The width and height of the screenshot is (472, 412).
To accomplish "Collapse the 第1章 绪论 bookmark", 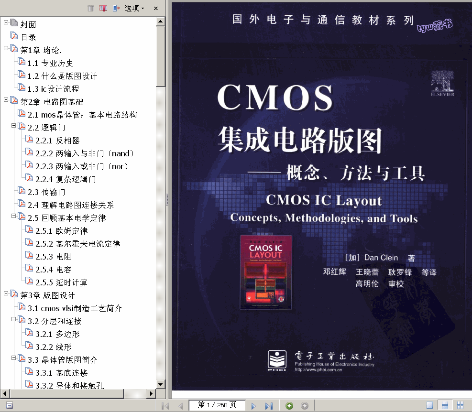I will click(6, 48).
